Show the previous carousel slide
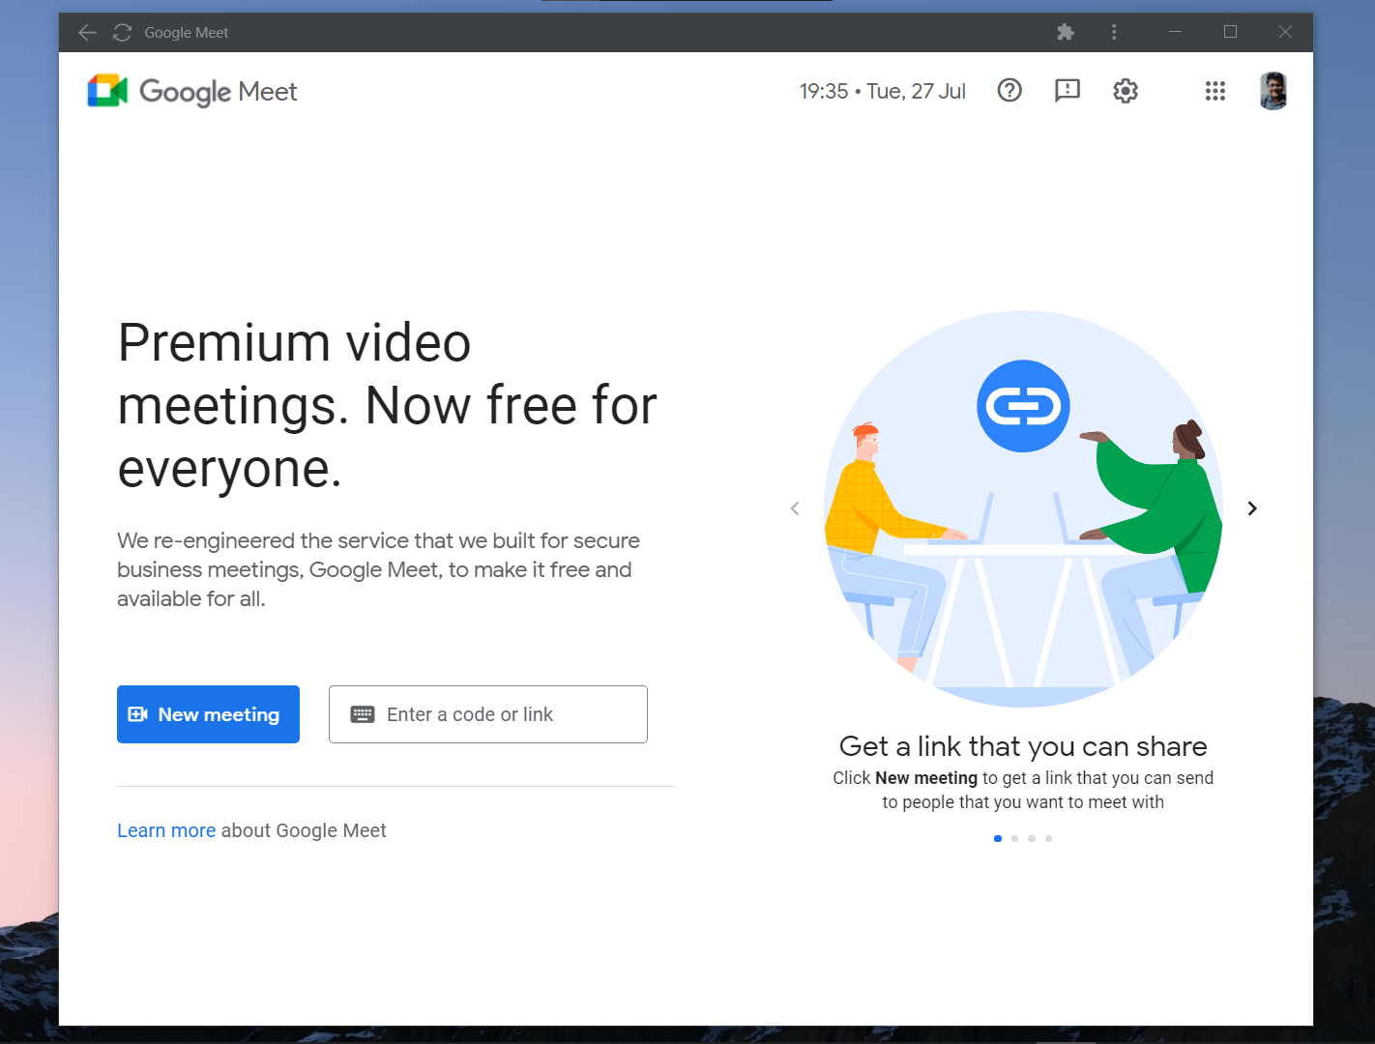This screenshot has height=1044, width=1375. (x=795, y=508)
